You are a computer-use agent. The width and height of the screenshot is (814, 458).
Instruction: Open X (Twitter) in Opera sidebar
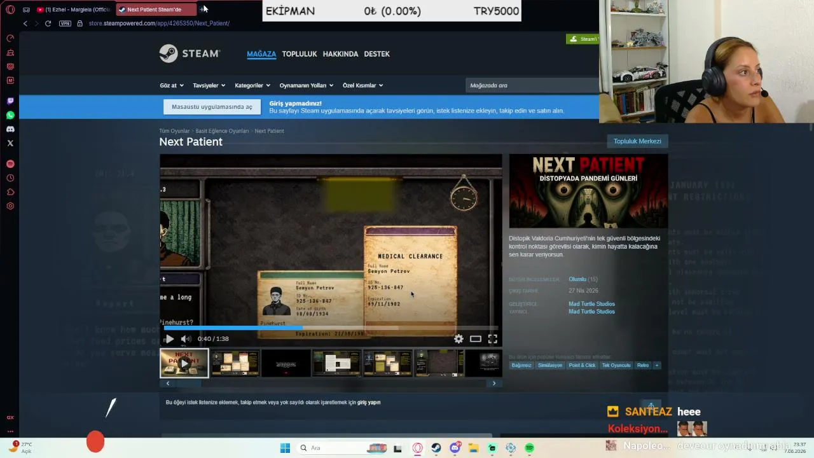coord(10,143)
